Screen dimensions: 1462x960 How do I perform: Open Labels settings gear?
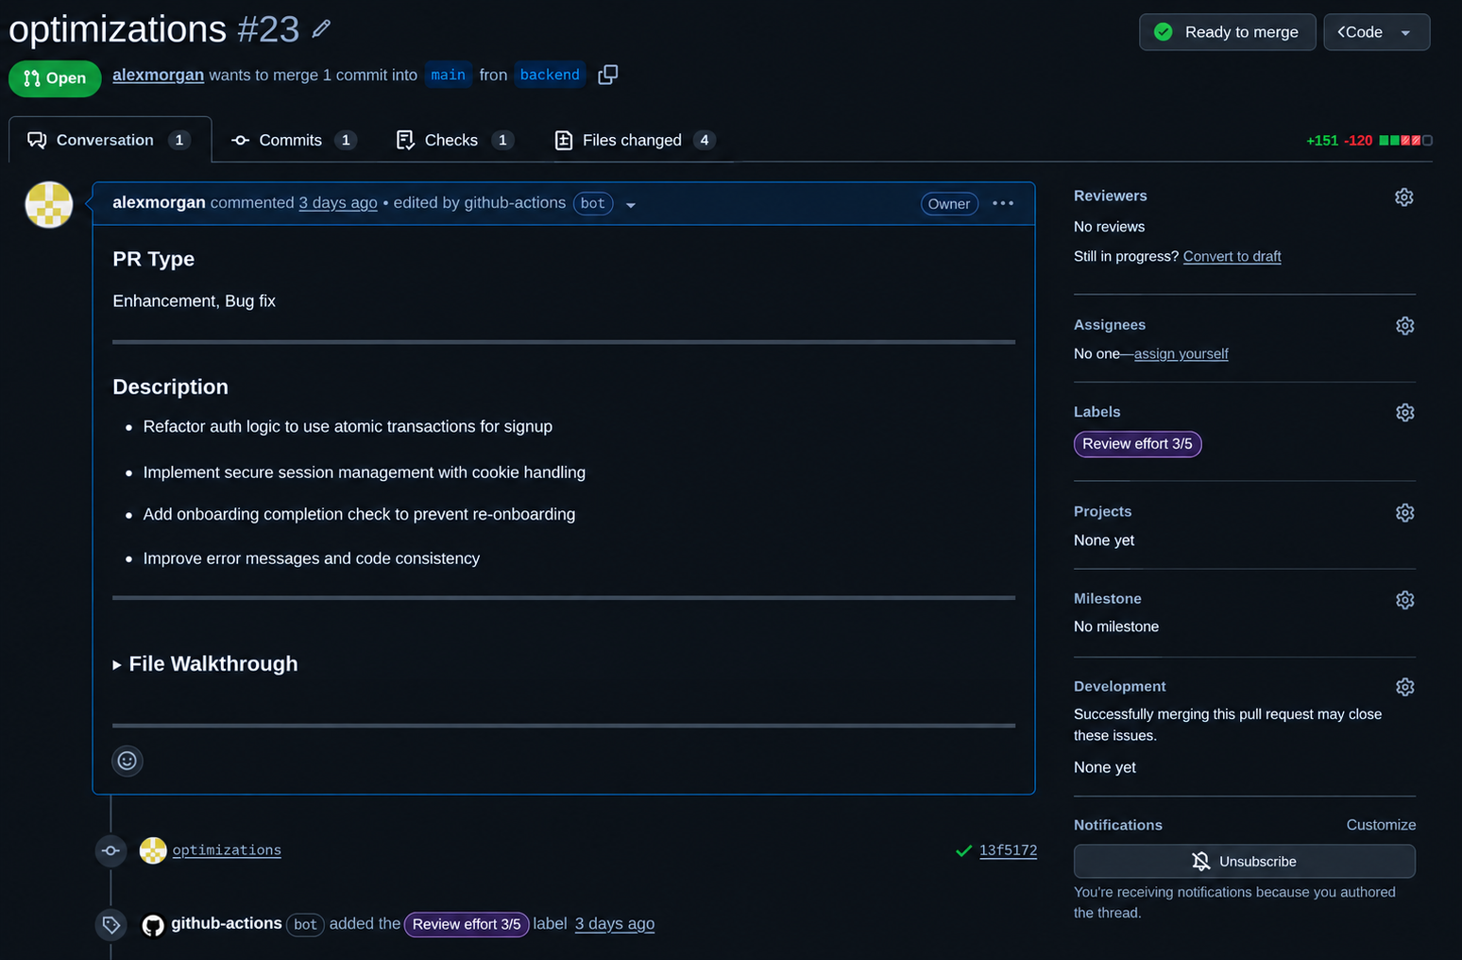tap(1404, 413)
